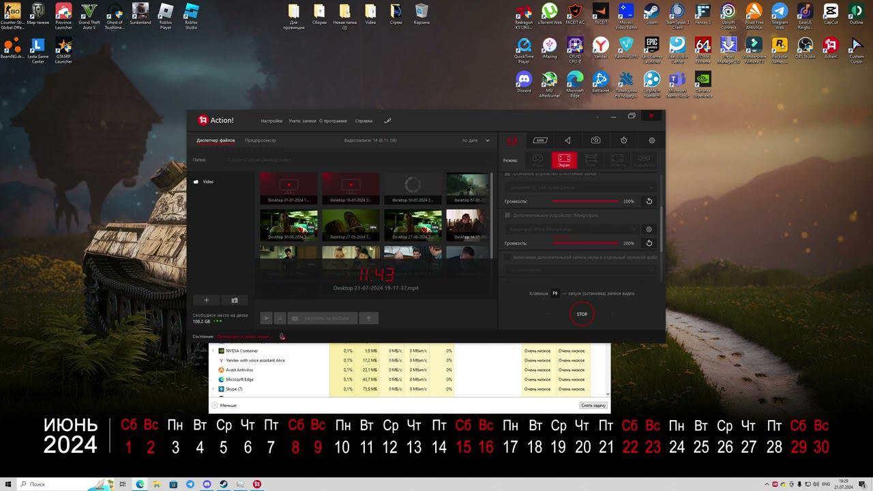
Task: Open the Video recording tab in Action!
Action: pyautogui.click(x=512, y=140)
